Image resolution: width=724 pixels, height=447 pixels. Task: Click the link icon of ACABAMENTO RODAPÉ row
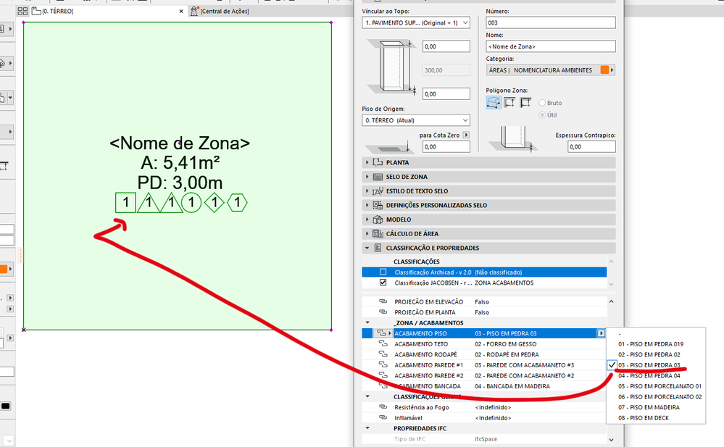point(383,354)
